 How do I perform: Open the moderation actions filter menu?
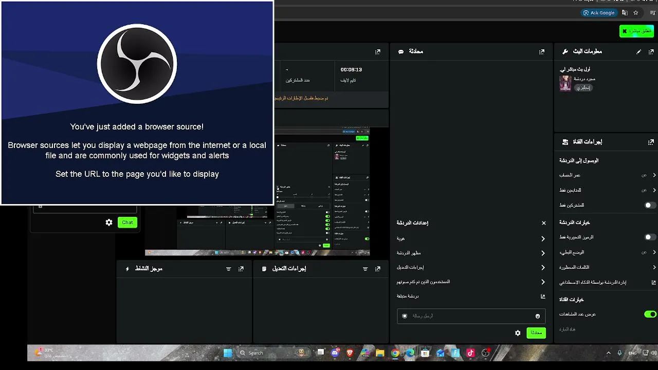point(365,269)
